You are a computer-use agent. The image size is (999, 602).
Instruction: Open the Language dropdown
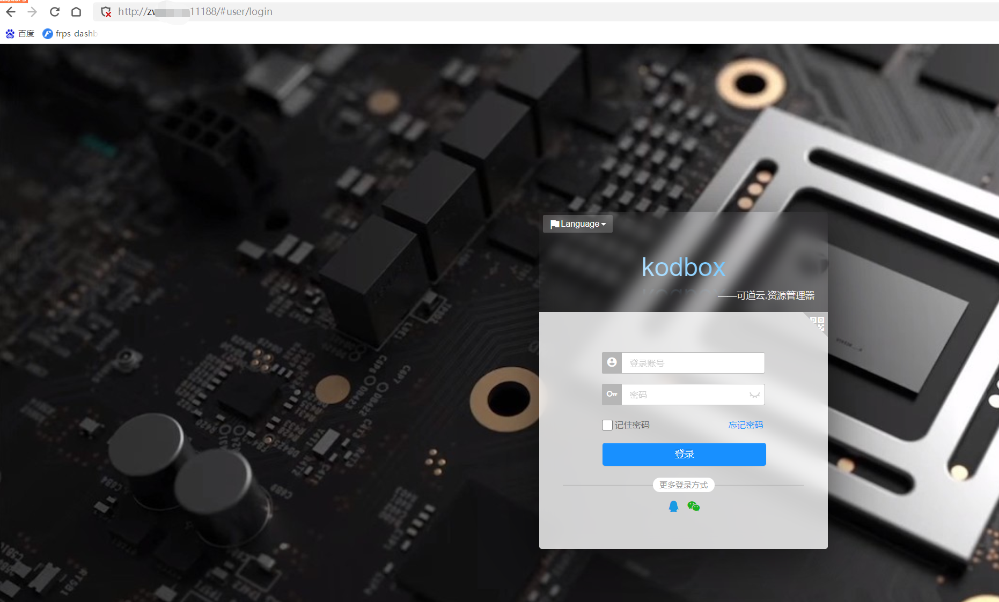578,224
